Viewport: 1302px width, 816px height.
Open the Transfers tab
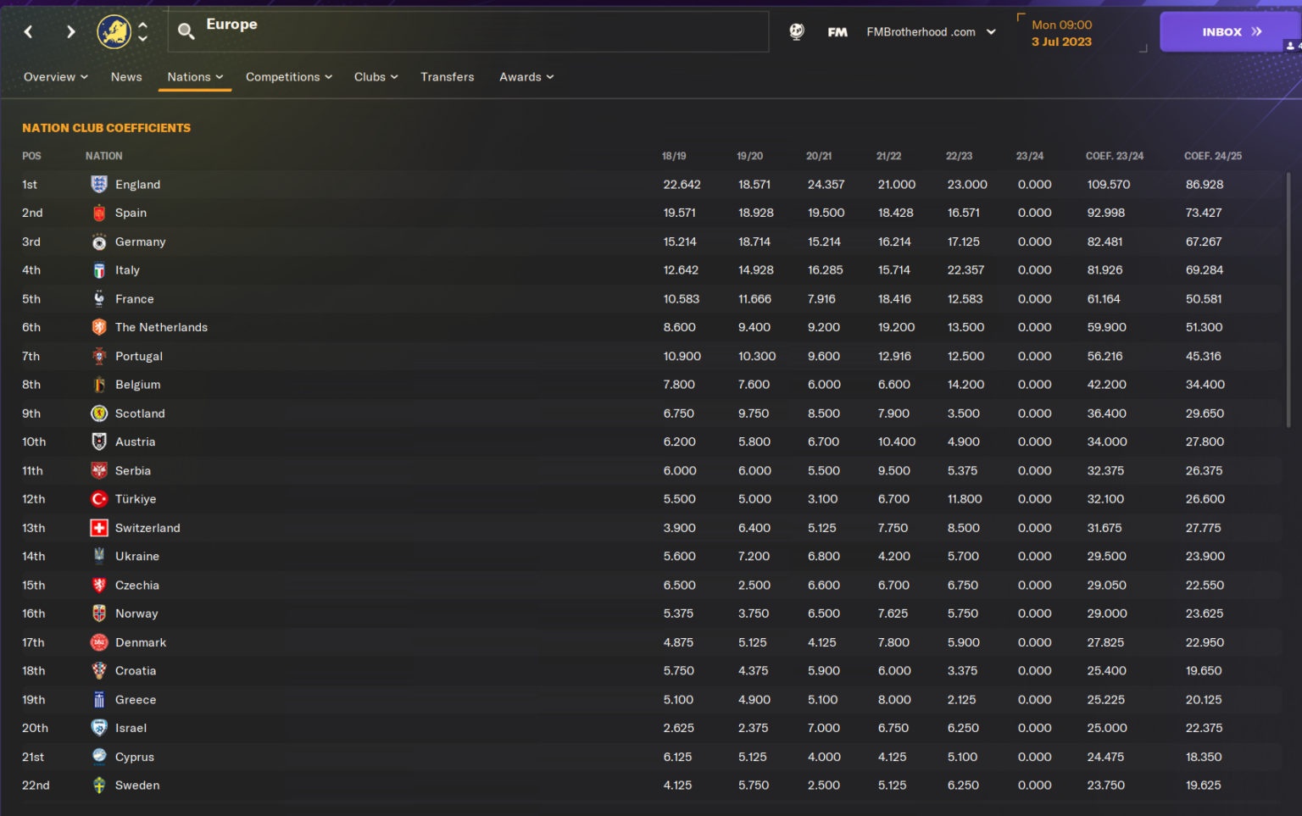coord(448,77)
